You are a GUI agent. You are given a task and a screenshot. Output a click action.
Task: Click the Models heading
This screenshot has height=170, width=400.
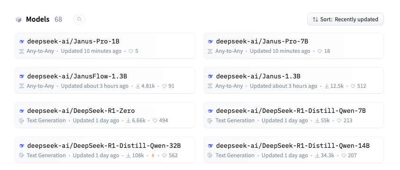[37, 19]
